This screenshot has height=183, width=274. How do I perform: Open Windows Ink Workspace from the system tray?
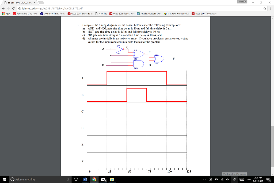(234, 180)
